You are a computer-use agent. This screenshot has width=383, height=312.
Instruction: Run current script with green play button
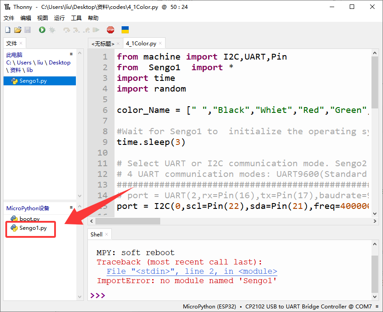(42, 30)
